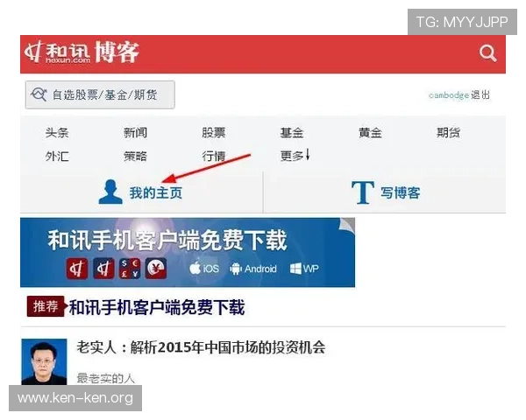
Task: Open 写博客 to write a post
Action: point(400,192)
